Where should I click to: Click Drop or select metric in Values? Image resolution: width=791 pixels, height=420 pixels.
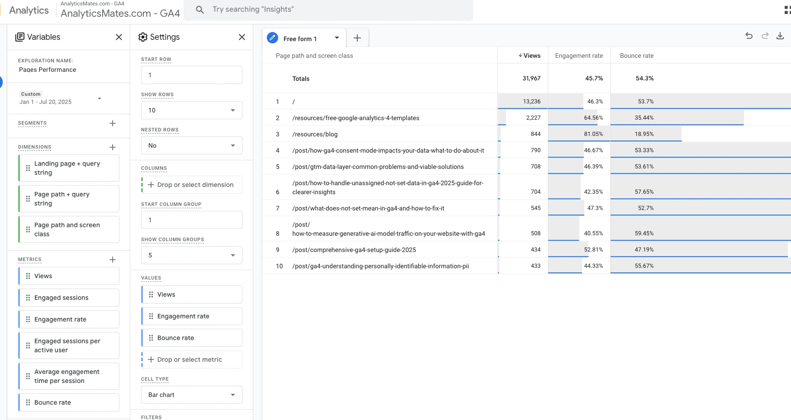pos(192,359)
